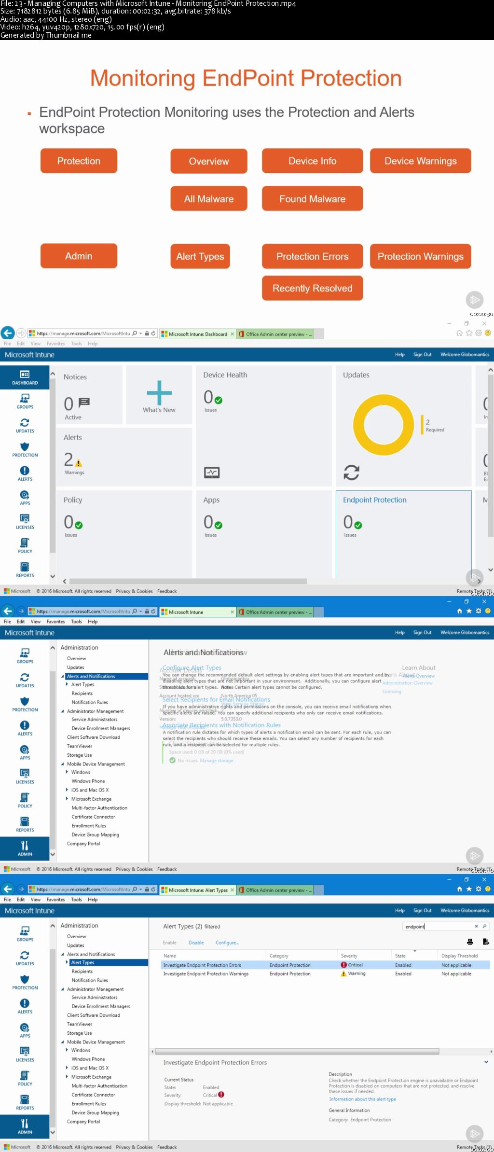Click the orange Protection Errors box on the slide
This screenshot has width=494, height=1152.
pyautogui.click(x=312, y=256)
